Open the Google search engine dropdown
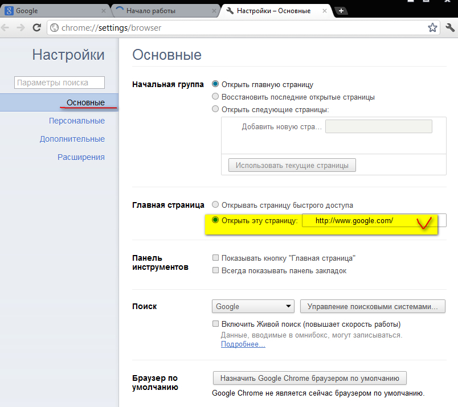Viewport: 458px width, 407px height. [x=253, y=306]
